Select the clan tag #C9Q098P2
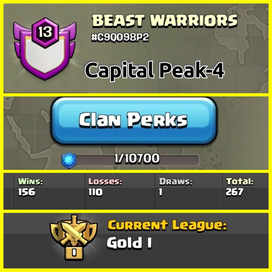Viewport: 272px width, 272px height. (120, 37)
